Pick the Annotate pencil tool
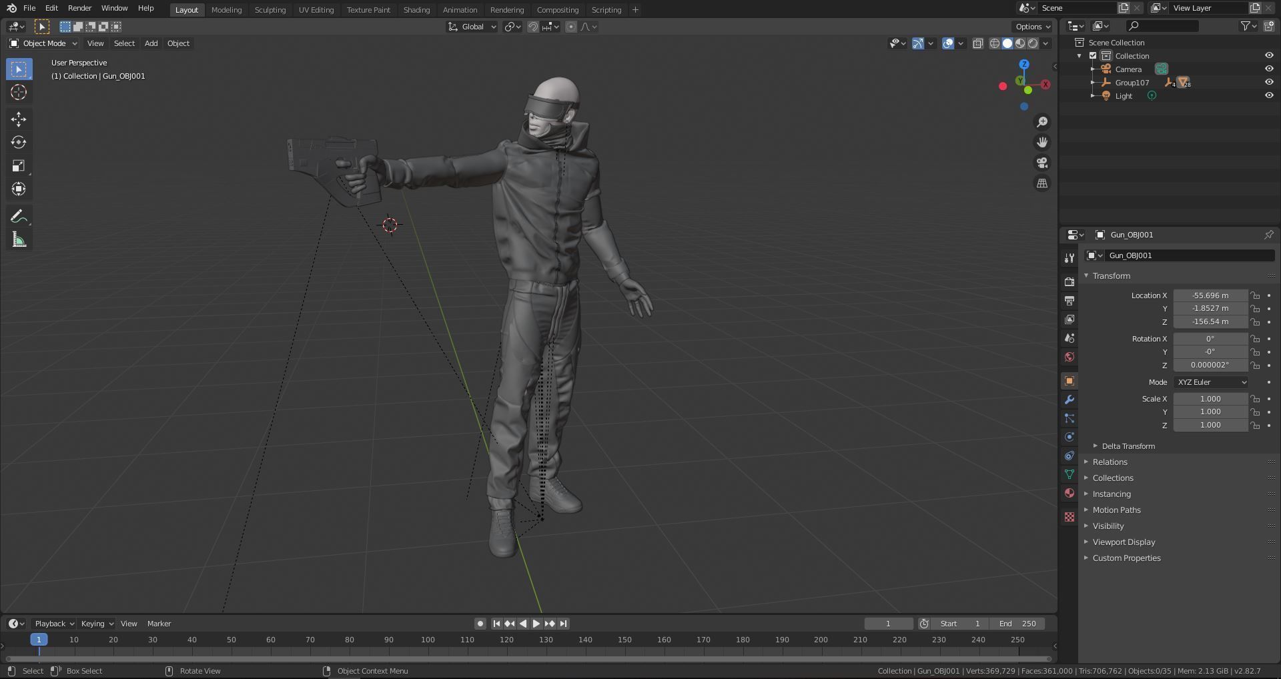Image resolution: width=1281 pixels, height=679 pixels. click(x=19, y=217)
